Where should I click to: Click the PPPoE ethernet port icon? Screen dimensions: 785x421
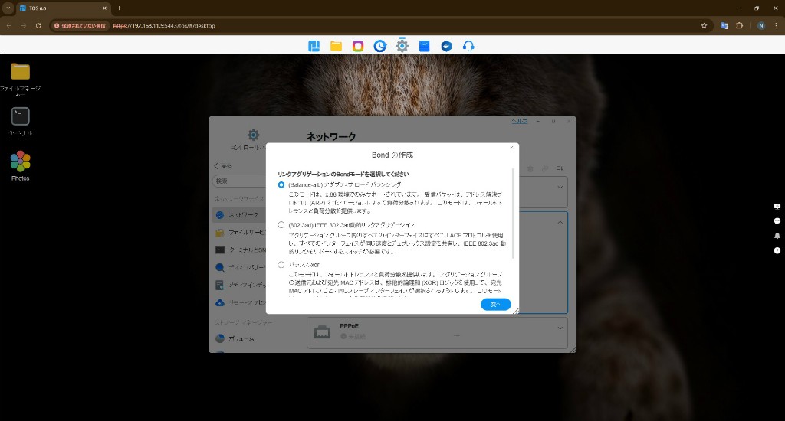point(322,331)
